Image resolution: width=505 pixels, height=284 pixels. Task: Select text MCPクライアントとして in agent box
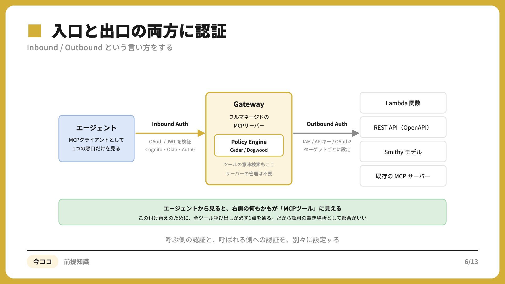point(96,140)
